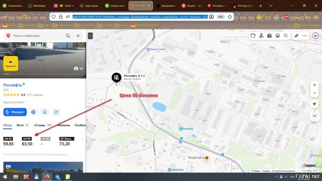
Task: Click the Мосавтошина map marker
Action: [x=207, y=158]
